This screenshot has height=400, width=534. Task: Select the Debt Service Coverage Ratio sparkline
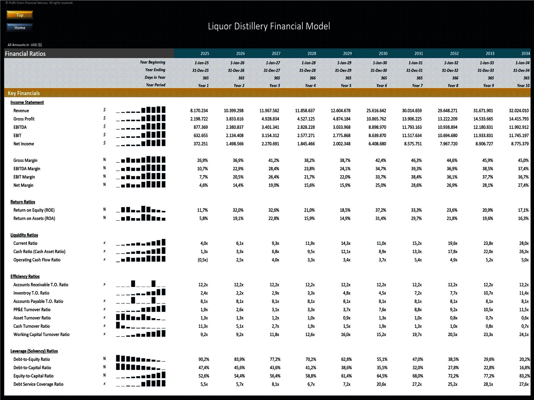tap(141, 383)
